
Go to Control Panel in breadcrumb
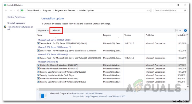point(33,10)
